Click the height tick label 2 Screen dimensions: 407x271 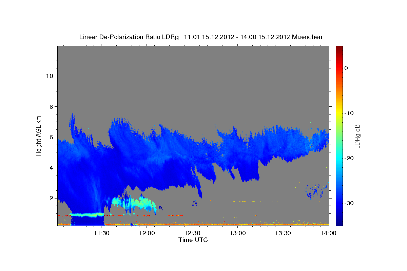click(52, 198)
